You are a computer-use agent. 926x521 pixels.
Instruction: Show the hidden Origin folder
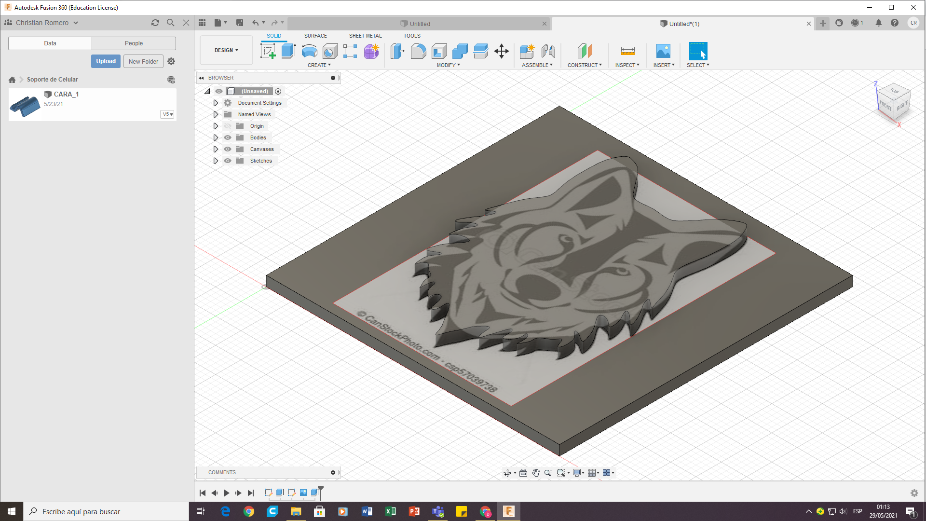pos(228,126)
